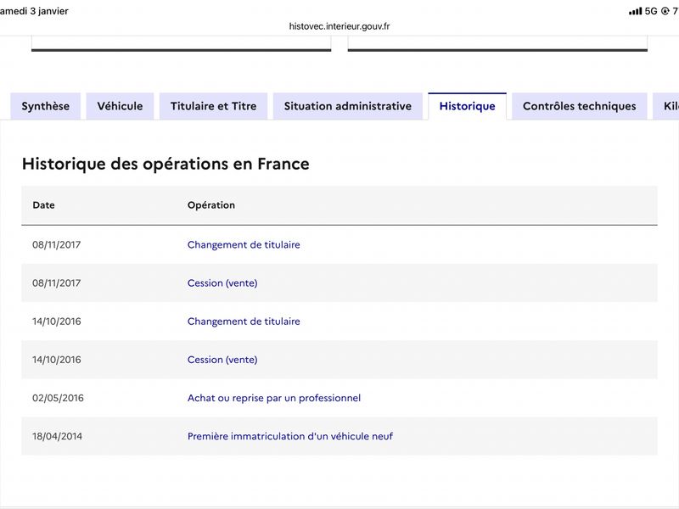Open the Contrôles techniques tab
Screen dimensions: 679x509
[x=580, y=106]
